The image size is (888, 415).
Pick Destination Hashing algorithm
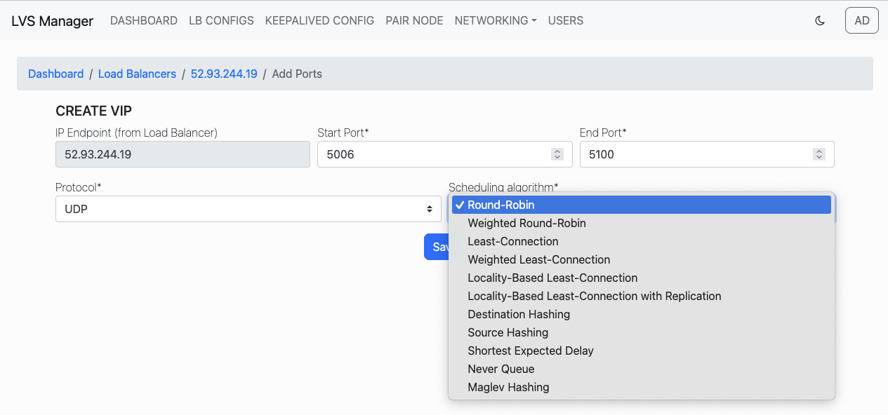tap(642, 314)
